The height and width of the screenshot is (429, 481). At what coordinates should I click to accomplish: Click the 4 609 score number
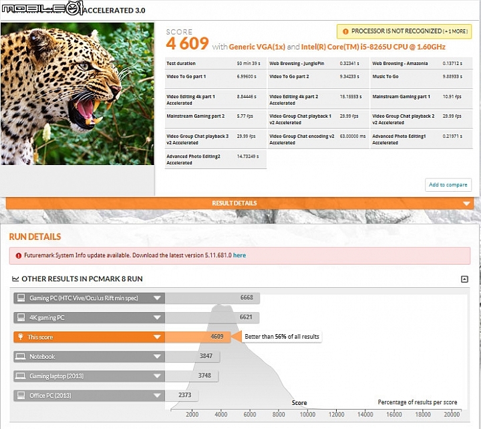coord(188,43)
